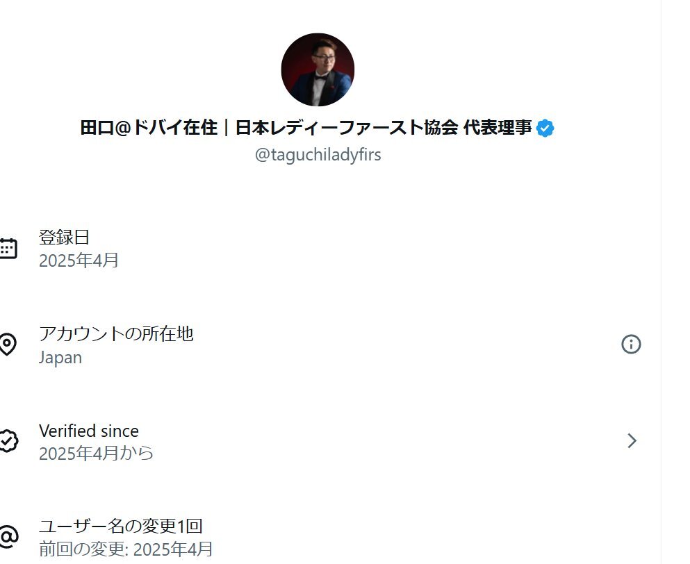Open the account location info icon
690x564 pixels.
pos(631,344)
